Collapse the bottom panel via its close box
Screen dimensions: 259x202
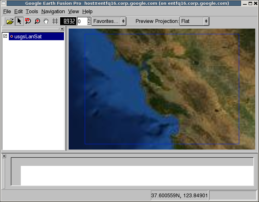pyautogui.click(x=3, y=156)
